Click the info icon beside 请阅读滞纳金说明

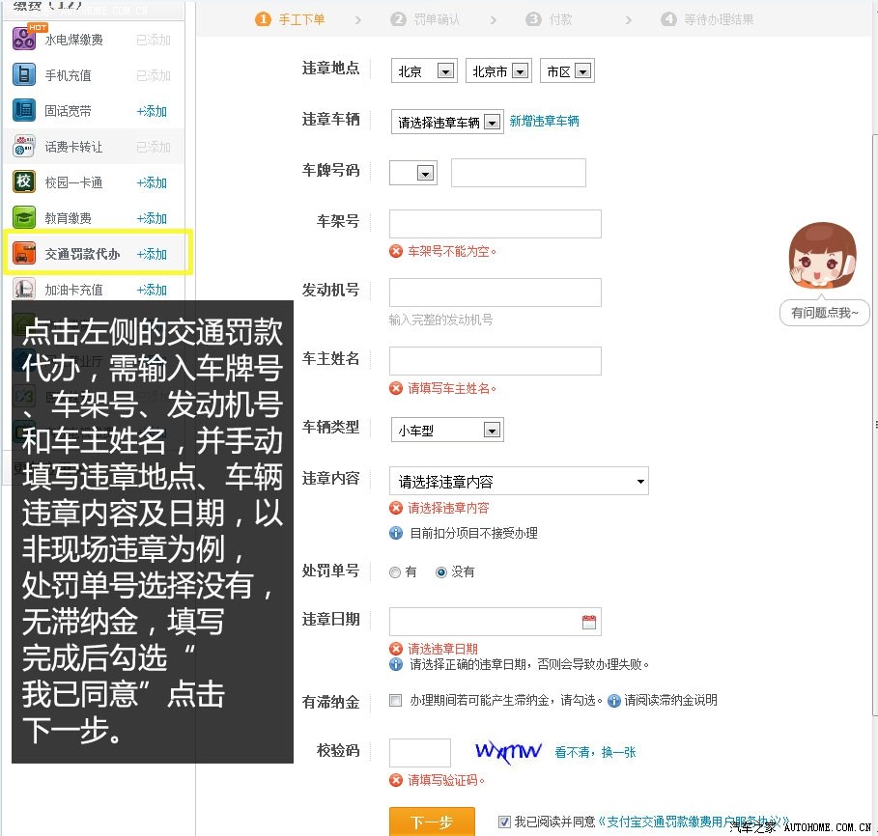click(x=614, y=701)
